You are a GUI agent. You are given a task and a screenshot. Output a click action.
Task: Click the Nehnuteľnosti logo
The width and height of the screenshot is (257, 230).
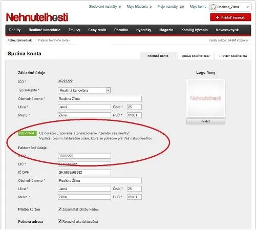click(x=37, y=17)
